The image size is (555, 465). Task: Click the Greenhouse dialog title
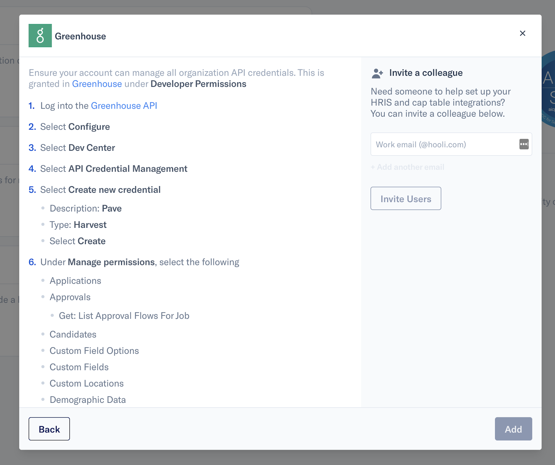coord(80,36)
